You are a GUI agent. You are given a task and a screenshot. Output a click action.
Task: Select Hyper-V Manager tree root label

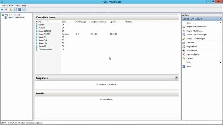click(x=13, y=15)
